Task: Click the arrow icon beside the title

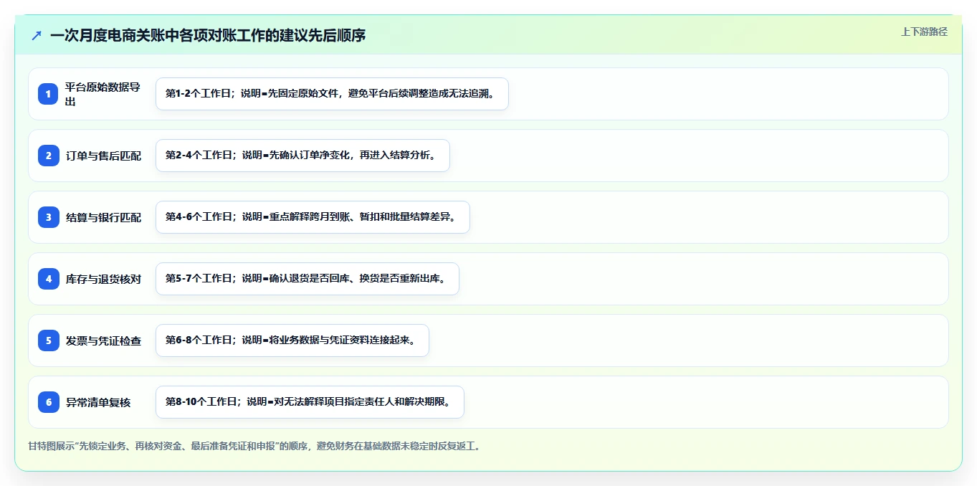Action: [37, 35]
